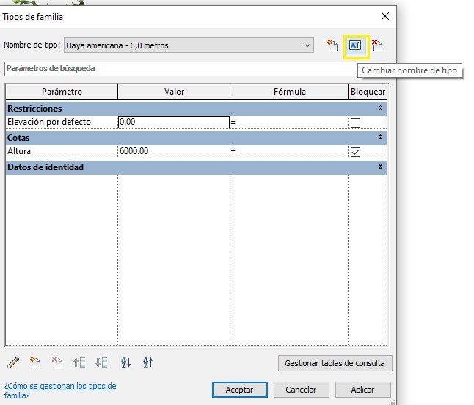Open the Nombre de tipo dropdown
The image size is (474, 405).
tap(307, 45)
